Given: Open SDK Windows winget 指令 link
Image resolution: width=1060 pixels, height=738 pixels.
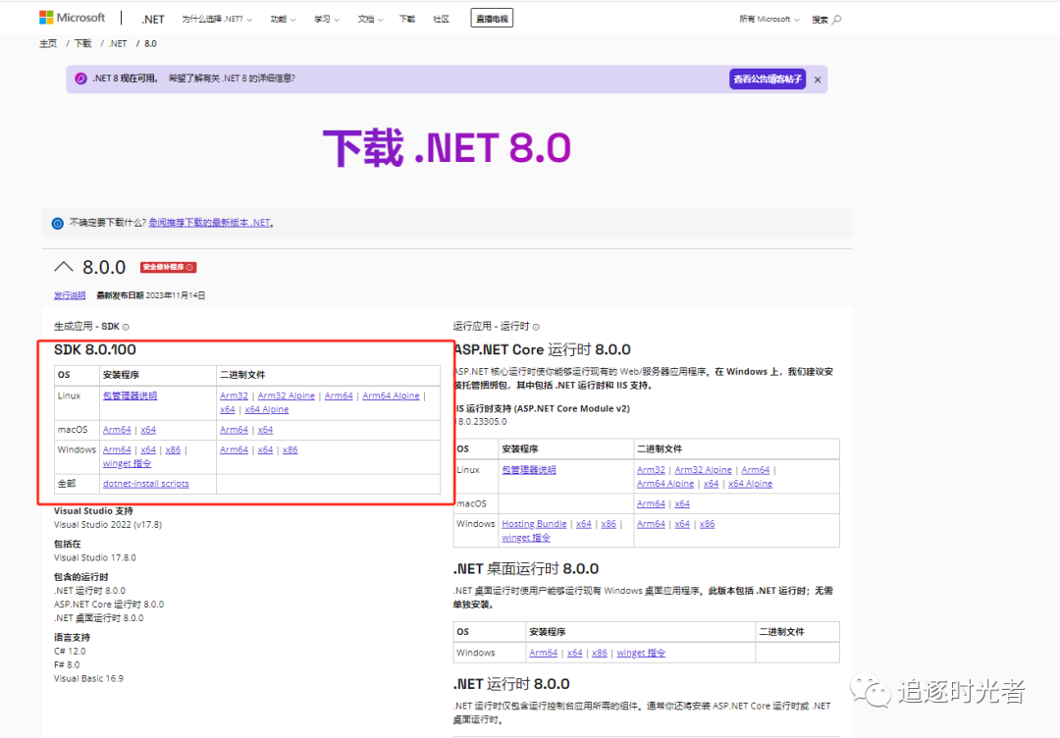Looking at the screenshot, I should [x=127, y=463].
